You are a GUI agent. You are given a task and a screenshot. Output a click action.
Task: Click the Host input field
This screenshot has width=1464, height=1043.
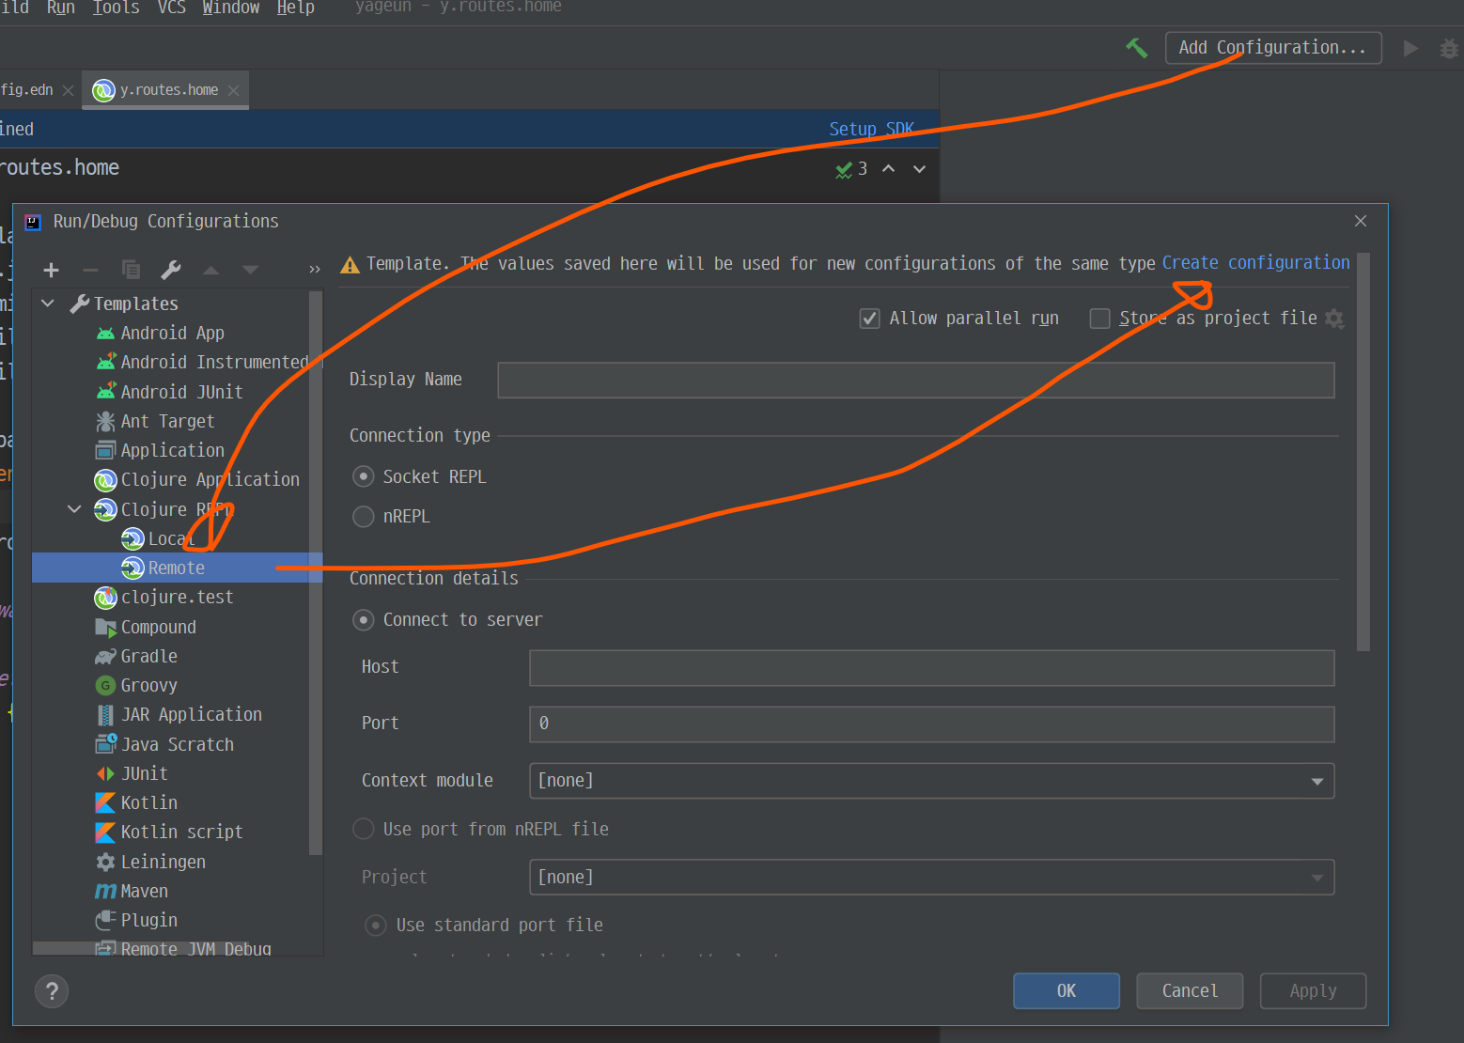[x=932, y=668]
